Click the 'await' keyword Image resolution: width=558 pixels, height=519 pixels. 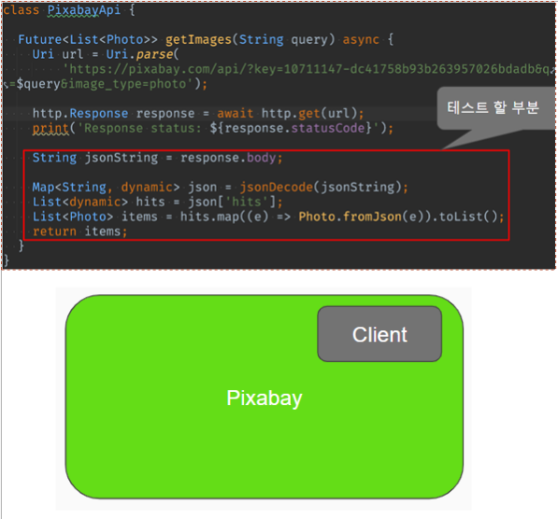pos(235,113)
